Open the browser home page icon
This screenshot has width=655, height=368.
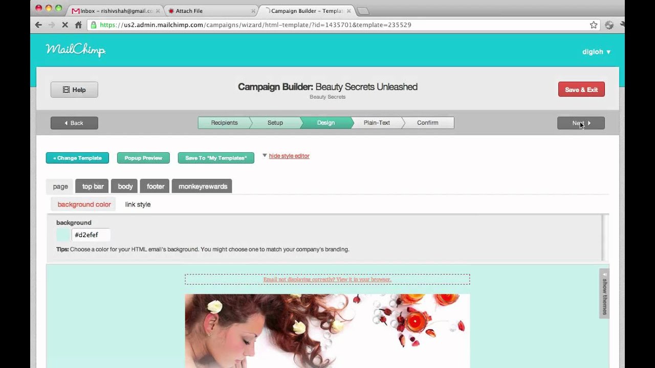pyautogui.click(x=78, y=25)
